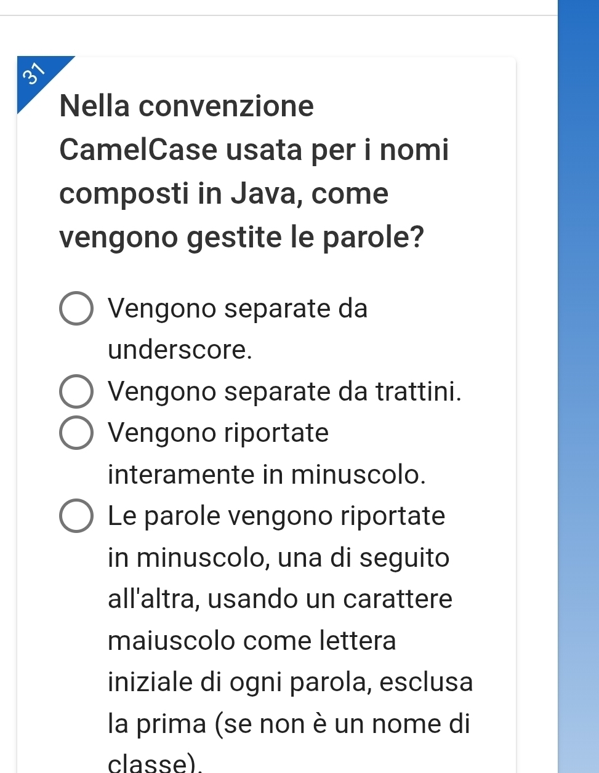Viewport: 599px width, 773px height.
Task: Click "vengono gestite le parole?" question line
Action: tap(242, 238)
